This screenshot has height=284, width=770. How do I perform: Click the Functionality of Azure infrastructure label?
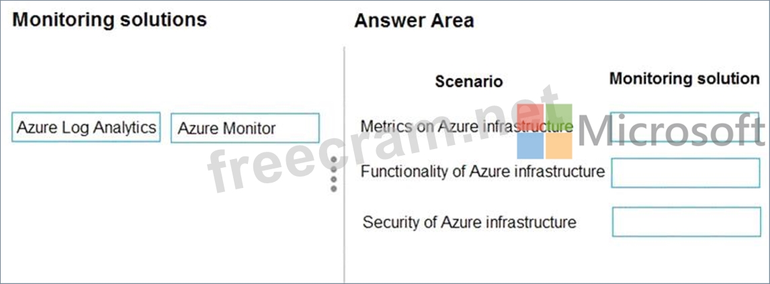coord(482,172)
